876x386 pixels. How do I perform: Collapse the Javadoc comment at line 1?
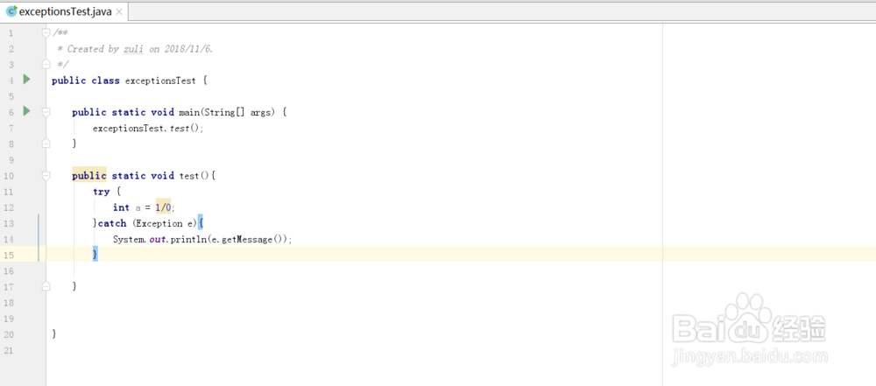46,32
